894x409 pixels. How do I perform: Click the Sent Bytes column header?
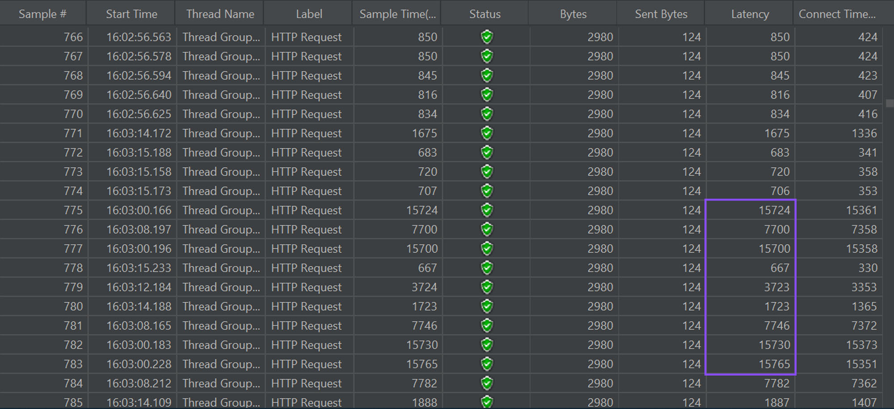[661, 14]
